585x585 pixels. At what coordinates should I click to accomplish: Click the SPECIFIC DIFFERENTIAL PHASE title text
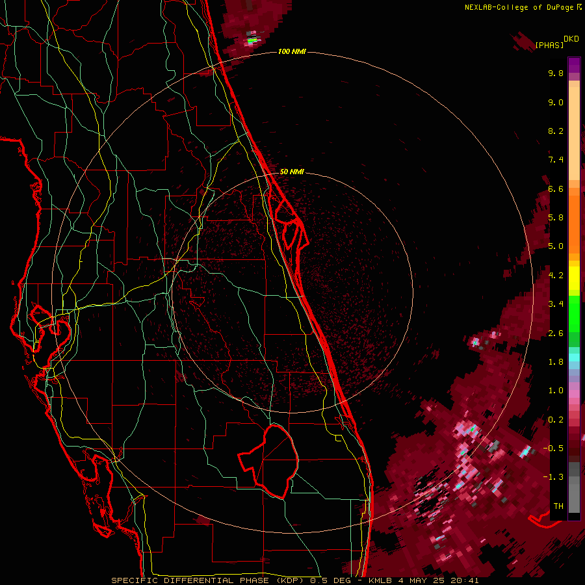point(190,580)
